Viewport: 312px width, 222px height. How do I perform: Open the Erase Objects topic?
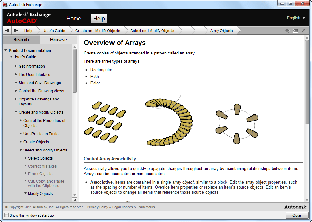click(40, 174)
